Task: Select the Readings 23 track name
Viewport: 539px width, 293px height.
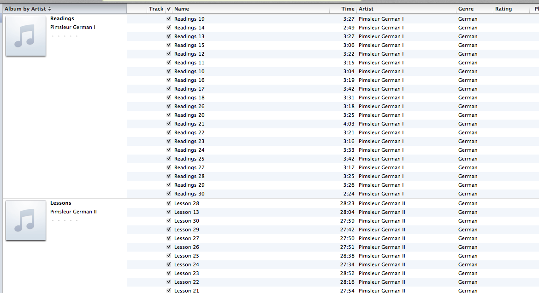Action: click(189, 141)
